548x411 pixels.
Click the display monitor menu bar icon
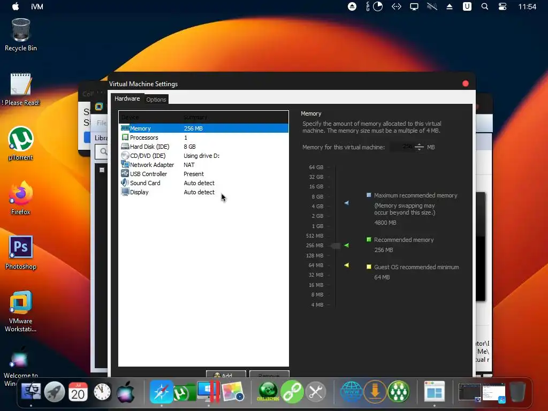pos(414,6)
